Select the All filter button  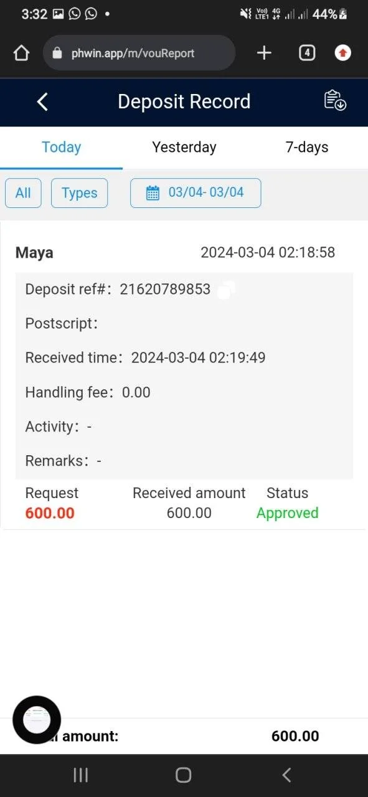point(23,193)
